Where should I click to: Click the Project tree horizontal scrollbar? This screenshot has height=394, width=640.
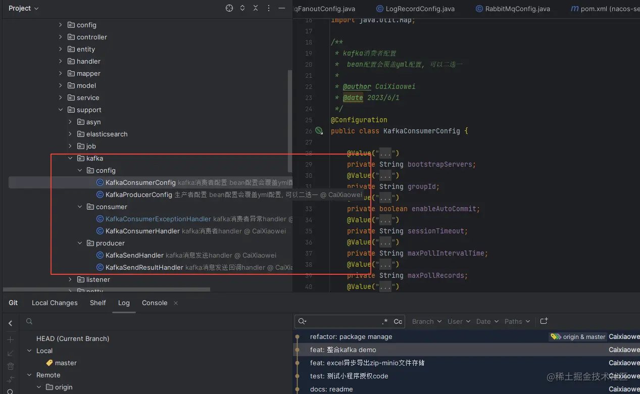pos(106,289)
